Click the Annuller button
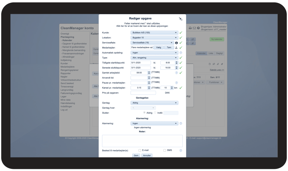Viewport: 288px width, 171px height. (147, 156)
